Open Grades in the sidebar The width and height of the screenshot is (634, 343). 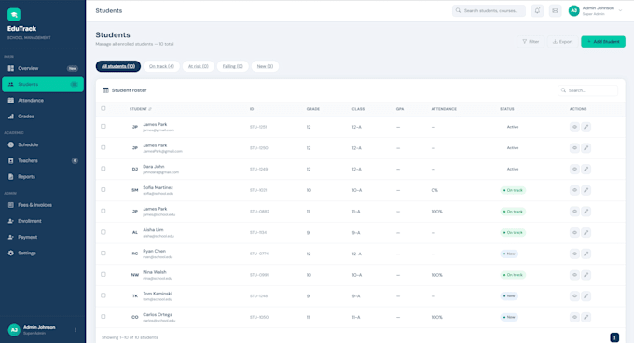point(43,117)
